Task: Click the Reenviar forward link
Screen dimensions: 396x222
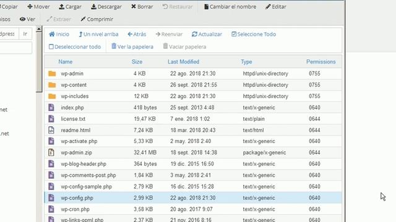Action: tap(169, 35)
